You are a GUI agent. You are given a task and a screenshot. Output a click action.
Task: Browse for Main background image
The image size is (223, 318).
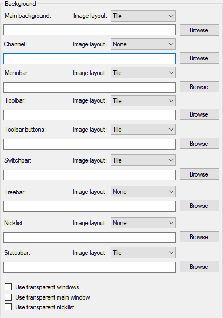click(199, 30)
